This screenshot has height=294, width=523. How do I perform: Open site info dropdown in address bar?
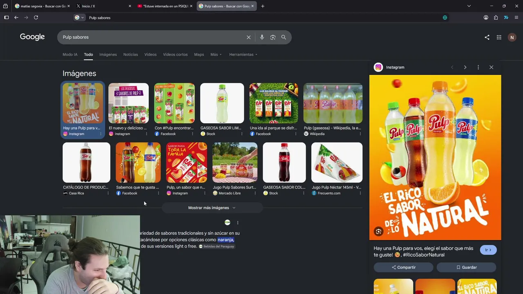click(79, 18)
